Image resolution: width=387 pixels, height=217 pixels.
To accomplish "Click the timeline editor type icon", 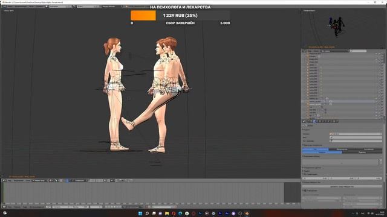I will 4,207.
